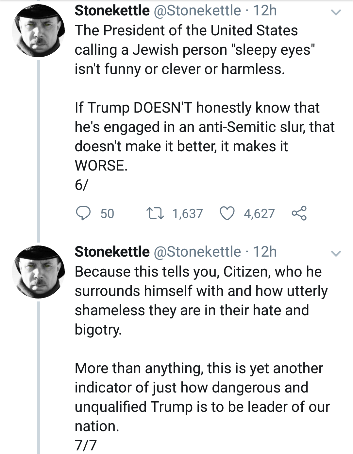Select the @Stonekettle handle on the 7/7 tweet

coord(197,252)
